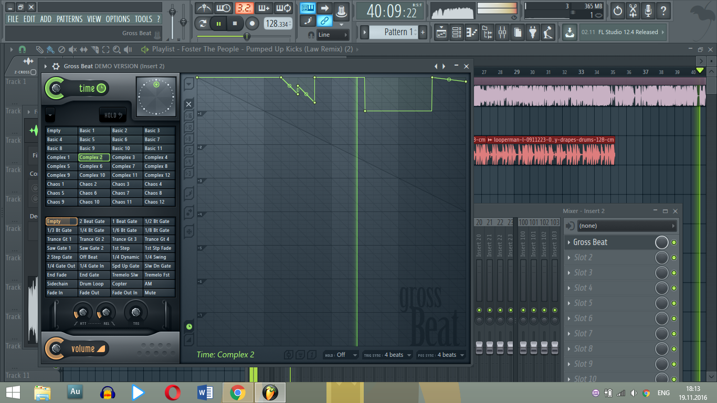Click the metronome icon
The image size is (717, 403).
coord(203,8)
